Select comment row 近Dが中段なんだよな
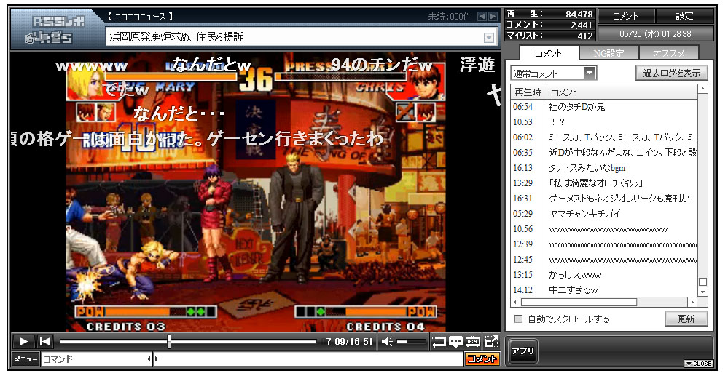Screen dimensions: 728x376 [604, 153]
